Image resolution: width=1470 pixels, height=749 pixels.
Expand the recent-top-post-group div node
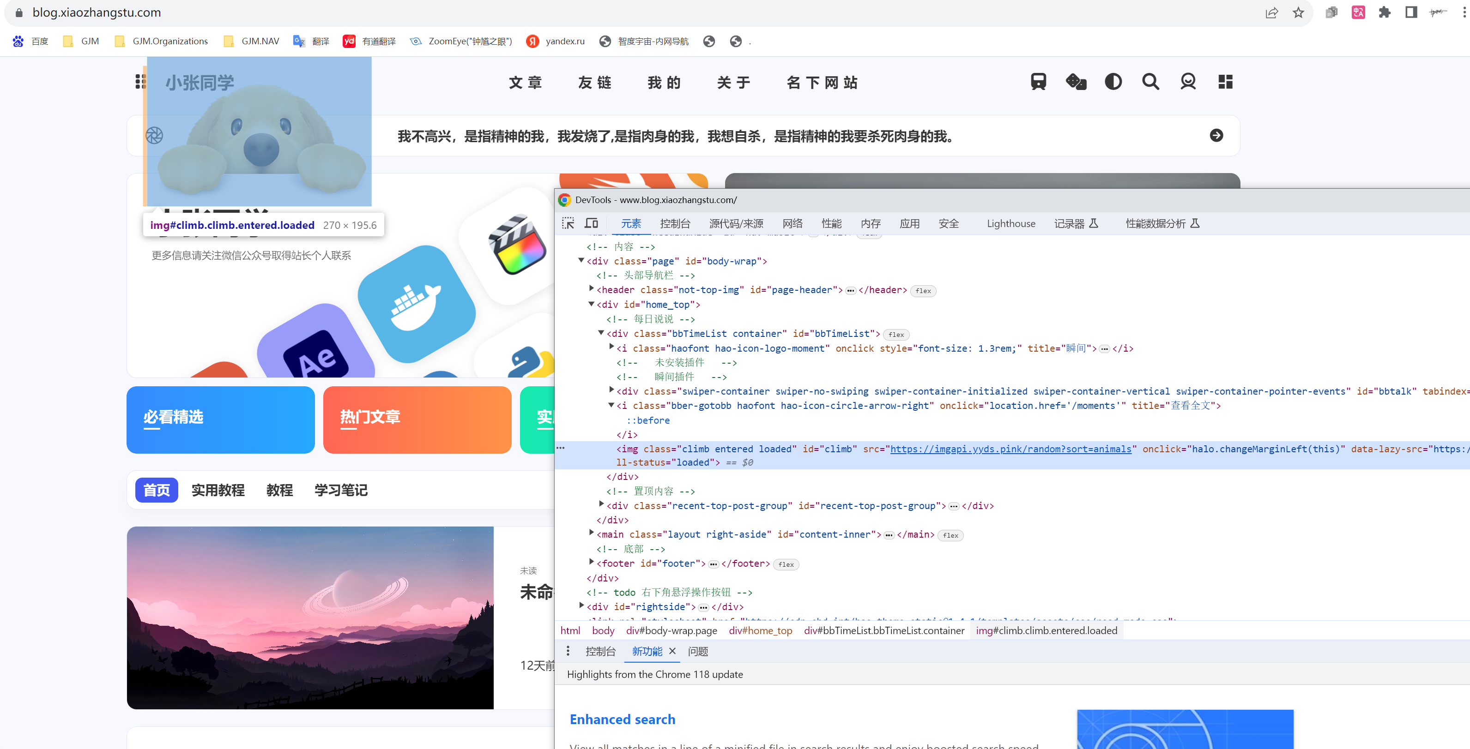click(601, 505)
